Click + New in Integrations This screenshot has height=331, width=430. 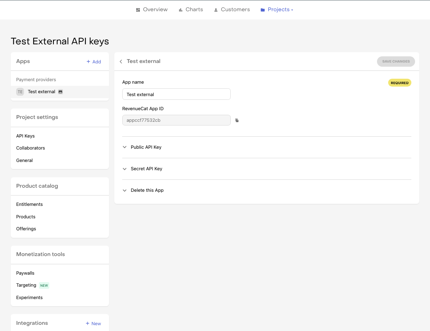click(93, 324)
